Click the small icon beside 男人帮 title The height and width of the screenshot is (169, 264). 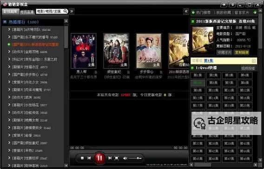click(96, 72)
